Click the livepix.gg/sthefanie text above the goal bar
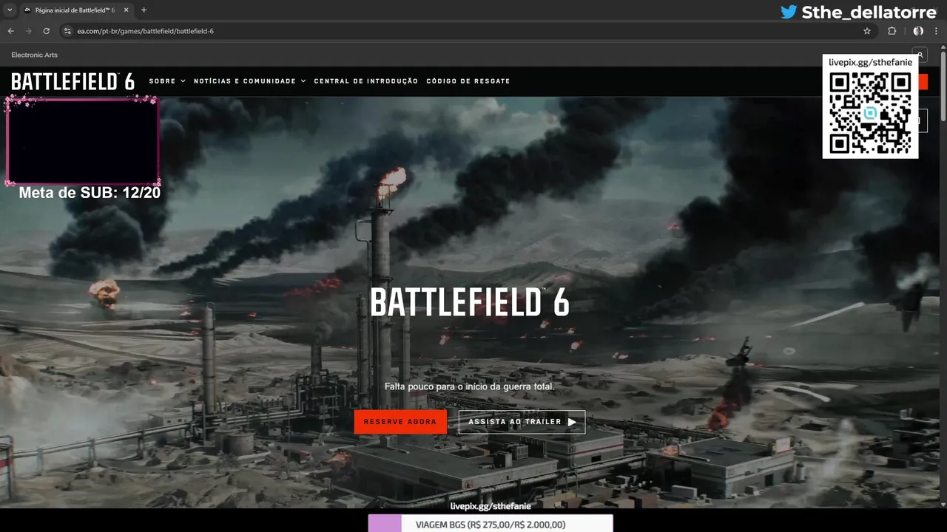Viewport: 947px width, 532px height. tap(491, 506)
